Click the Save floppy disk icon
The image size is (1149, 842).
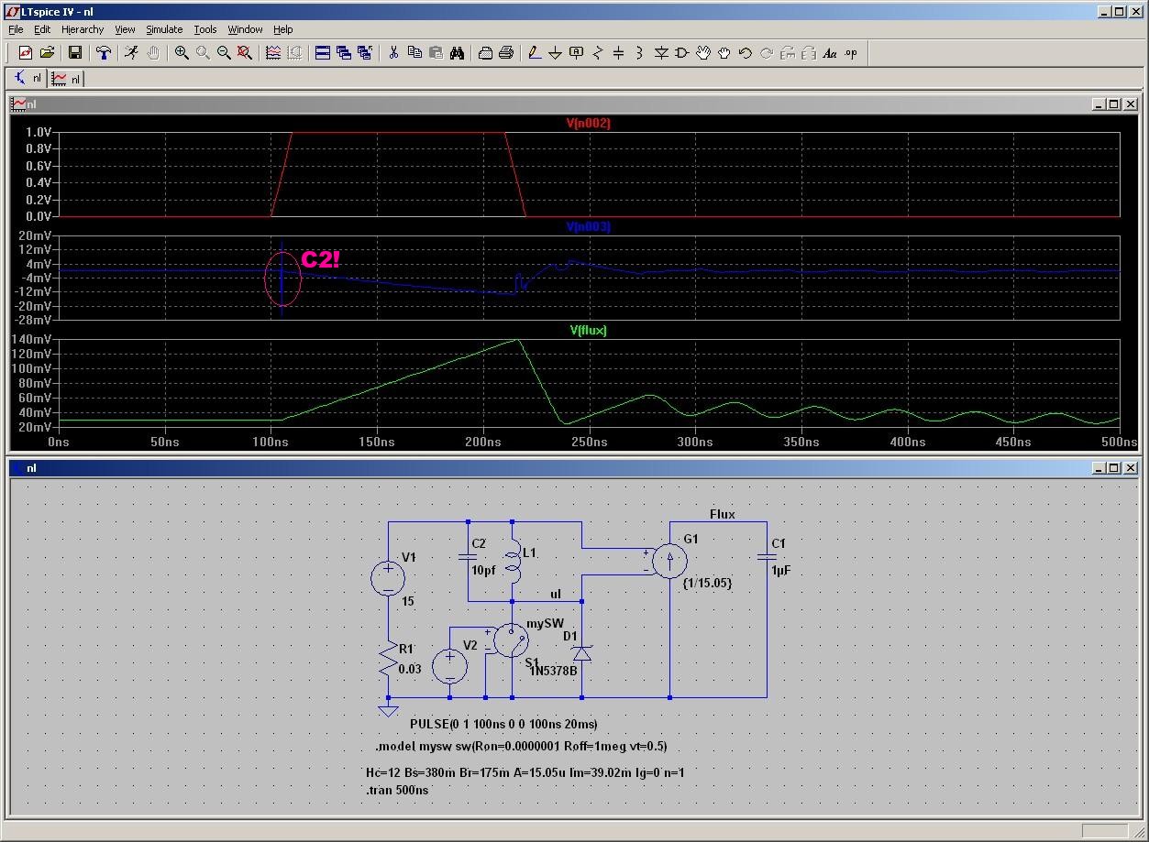pyautogui.click(x=75, y=53)
